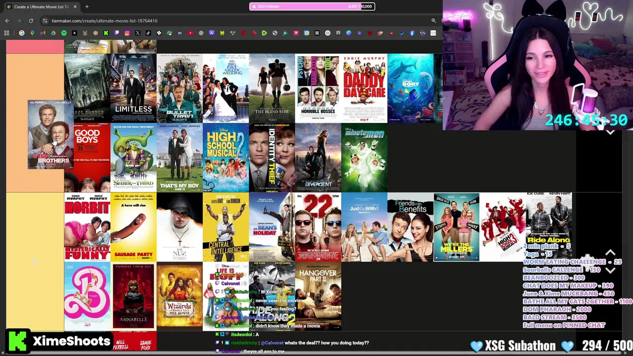Pick The Blind Side poster
Image resolution: width=633 pixels, height=356 pixels.
coord(272,88)
